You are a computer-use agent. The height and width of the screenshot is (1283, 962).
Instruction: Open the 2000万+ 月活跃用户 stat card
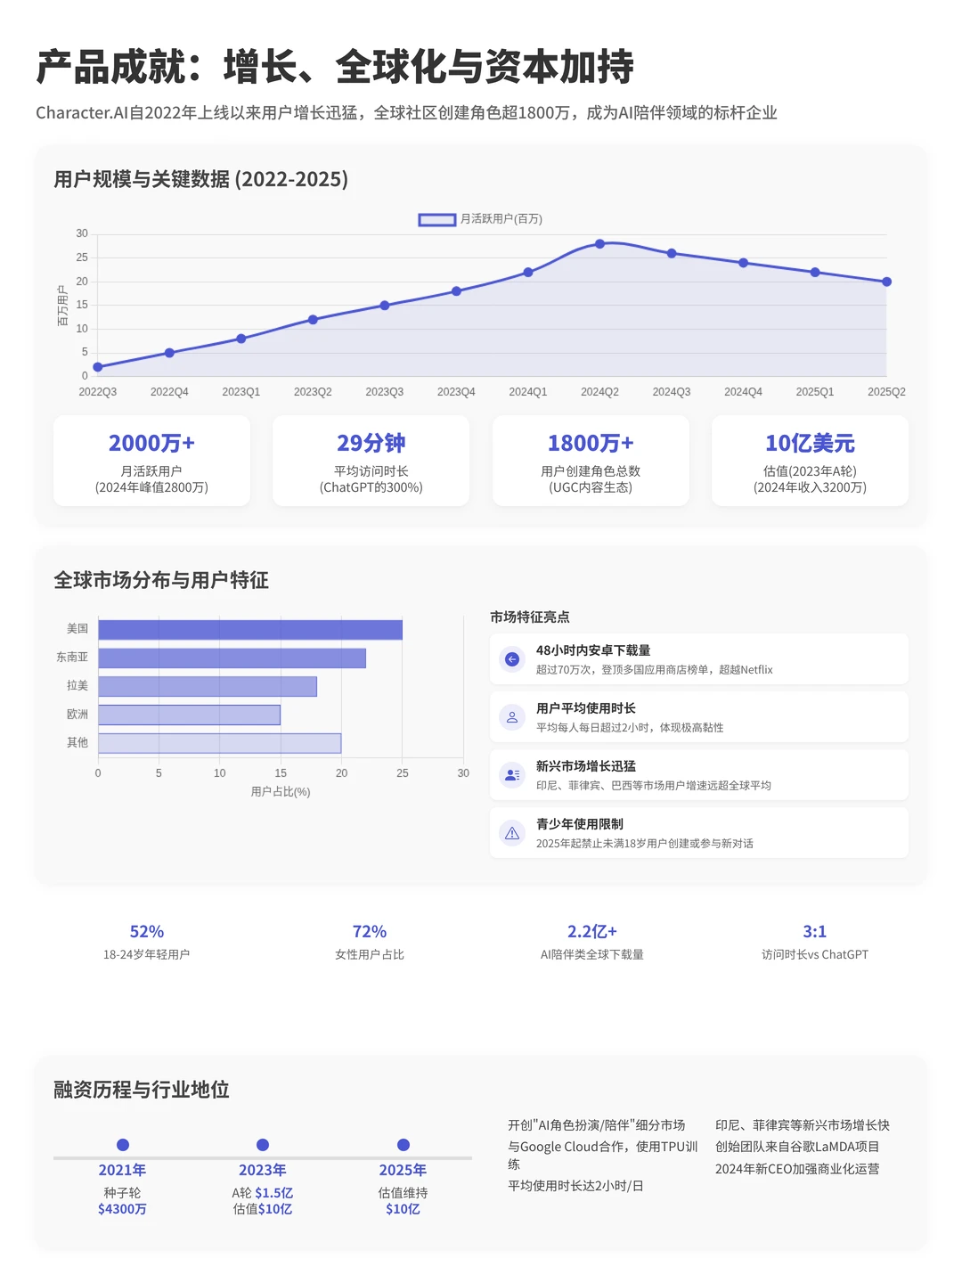click(151, 461)
